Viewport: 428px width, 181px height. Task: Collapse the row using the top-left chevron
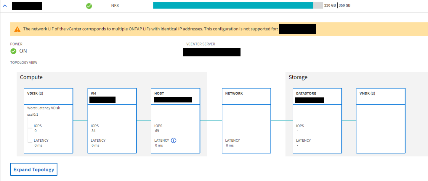coord(4,6)
